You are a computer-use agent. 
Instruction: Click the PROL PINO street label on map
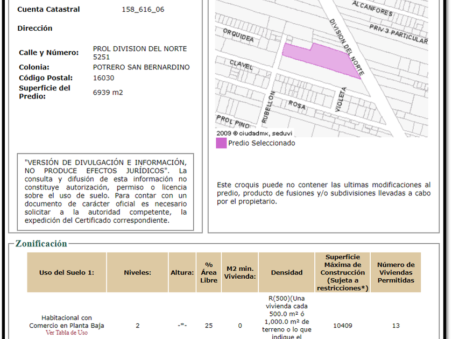(233, 122)
